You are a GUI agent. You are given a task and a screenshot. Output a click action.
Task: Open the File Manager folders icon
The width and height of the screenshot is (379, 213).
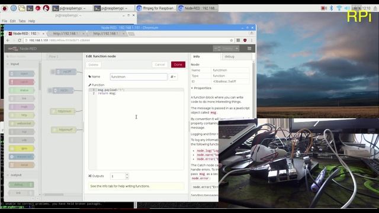coord(22,8)
